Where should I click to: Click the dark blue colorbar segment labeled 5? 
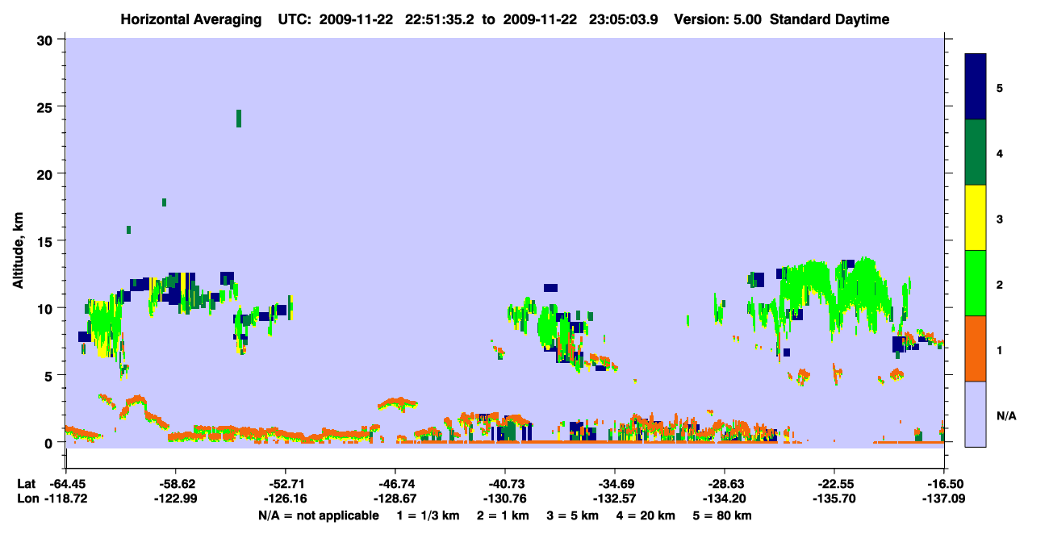coord(976,87)
